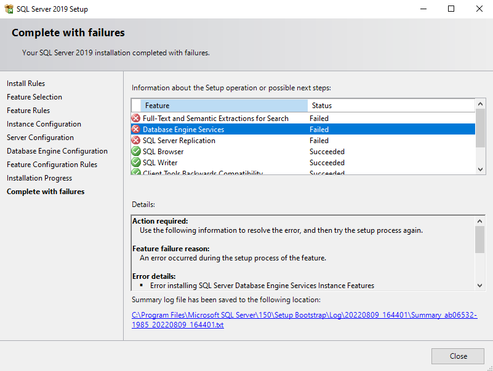Click the Close button
Screen dimensions: 493x371
[x=457, y=356]
